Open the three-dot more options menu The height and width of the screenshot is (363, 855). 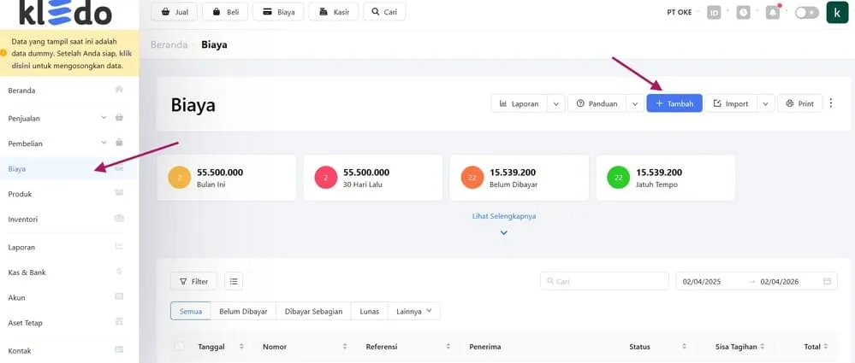click(x=831, y=103)
